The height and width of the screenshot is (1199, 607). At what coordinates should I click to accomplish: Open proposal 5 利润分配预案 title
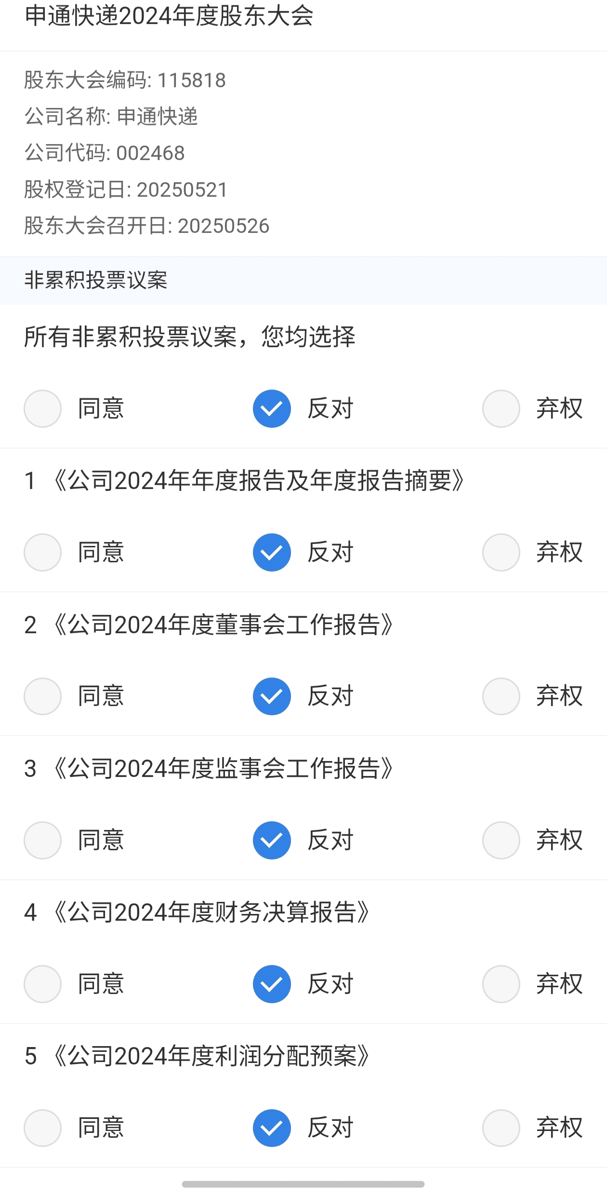pos(211,1056)
